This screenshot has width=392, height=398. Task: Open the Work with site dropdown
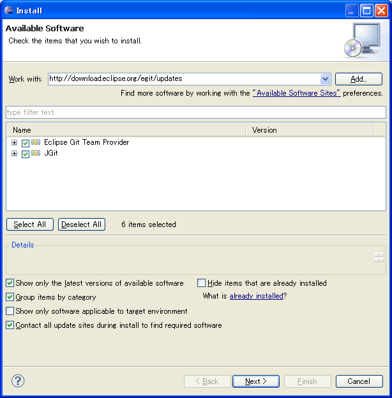tap(325, 79)
